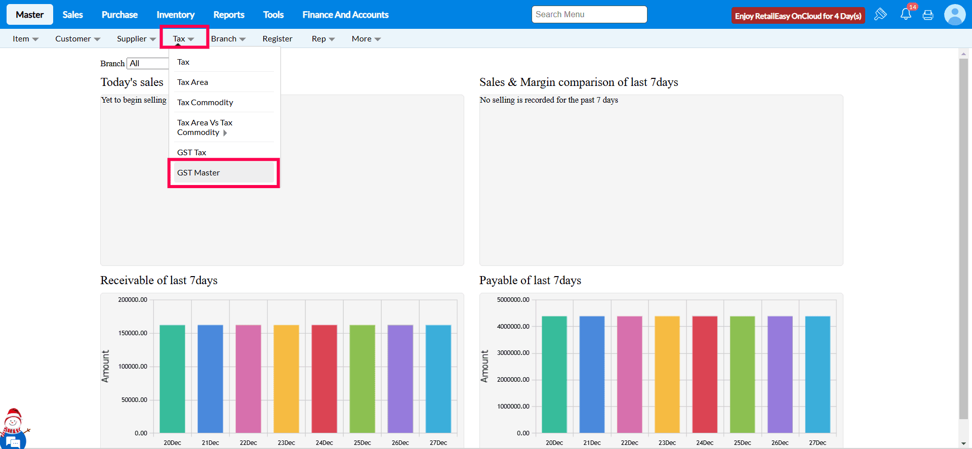Open the Supplier dropdown
Screen dimensions: 972x449
point(136,39)
